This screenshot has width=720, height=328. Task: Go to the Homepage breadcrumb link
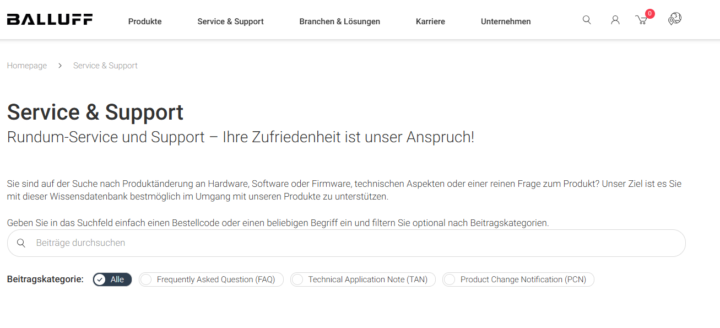[x=27, y=66]
